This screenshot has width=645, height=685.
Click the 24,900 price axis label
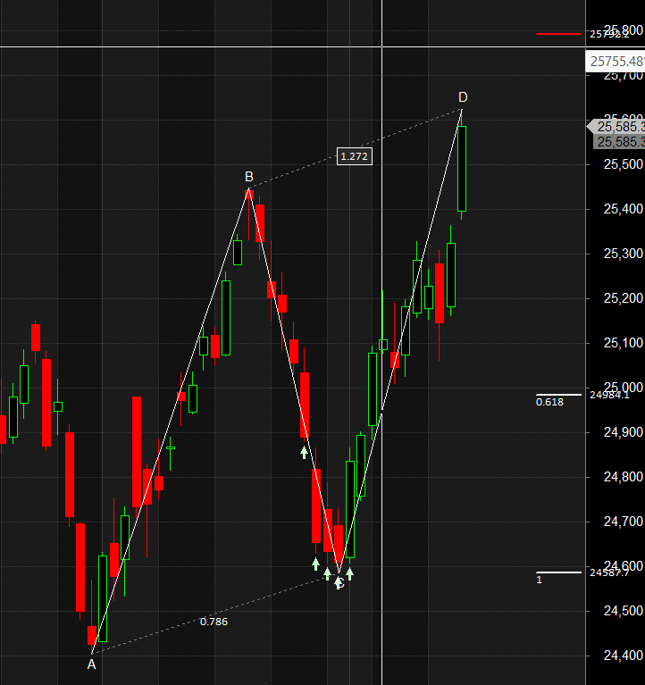(624, 432)
